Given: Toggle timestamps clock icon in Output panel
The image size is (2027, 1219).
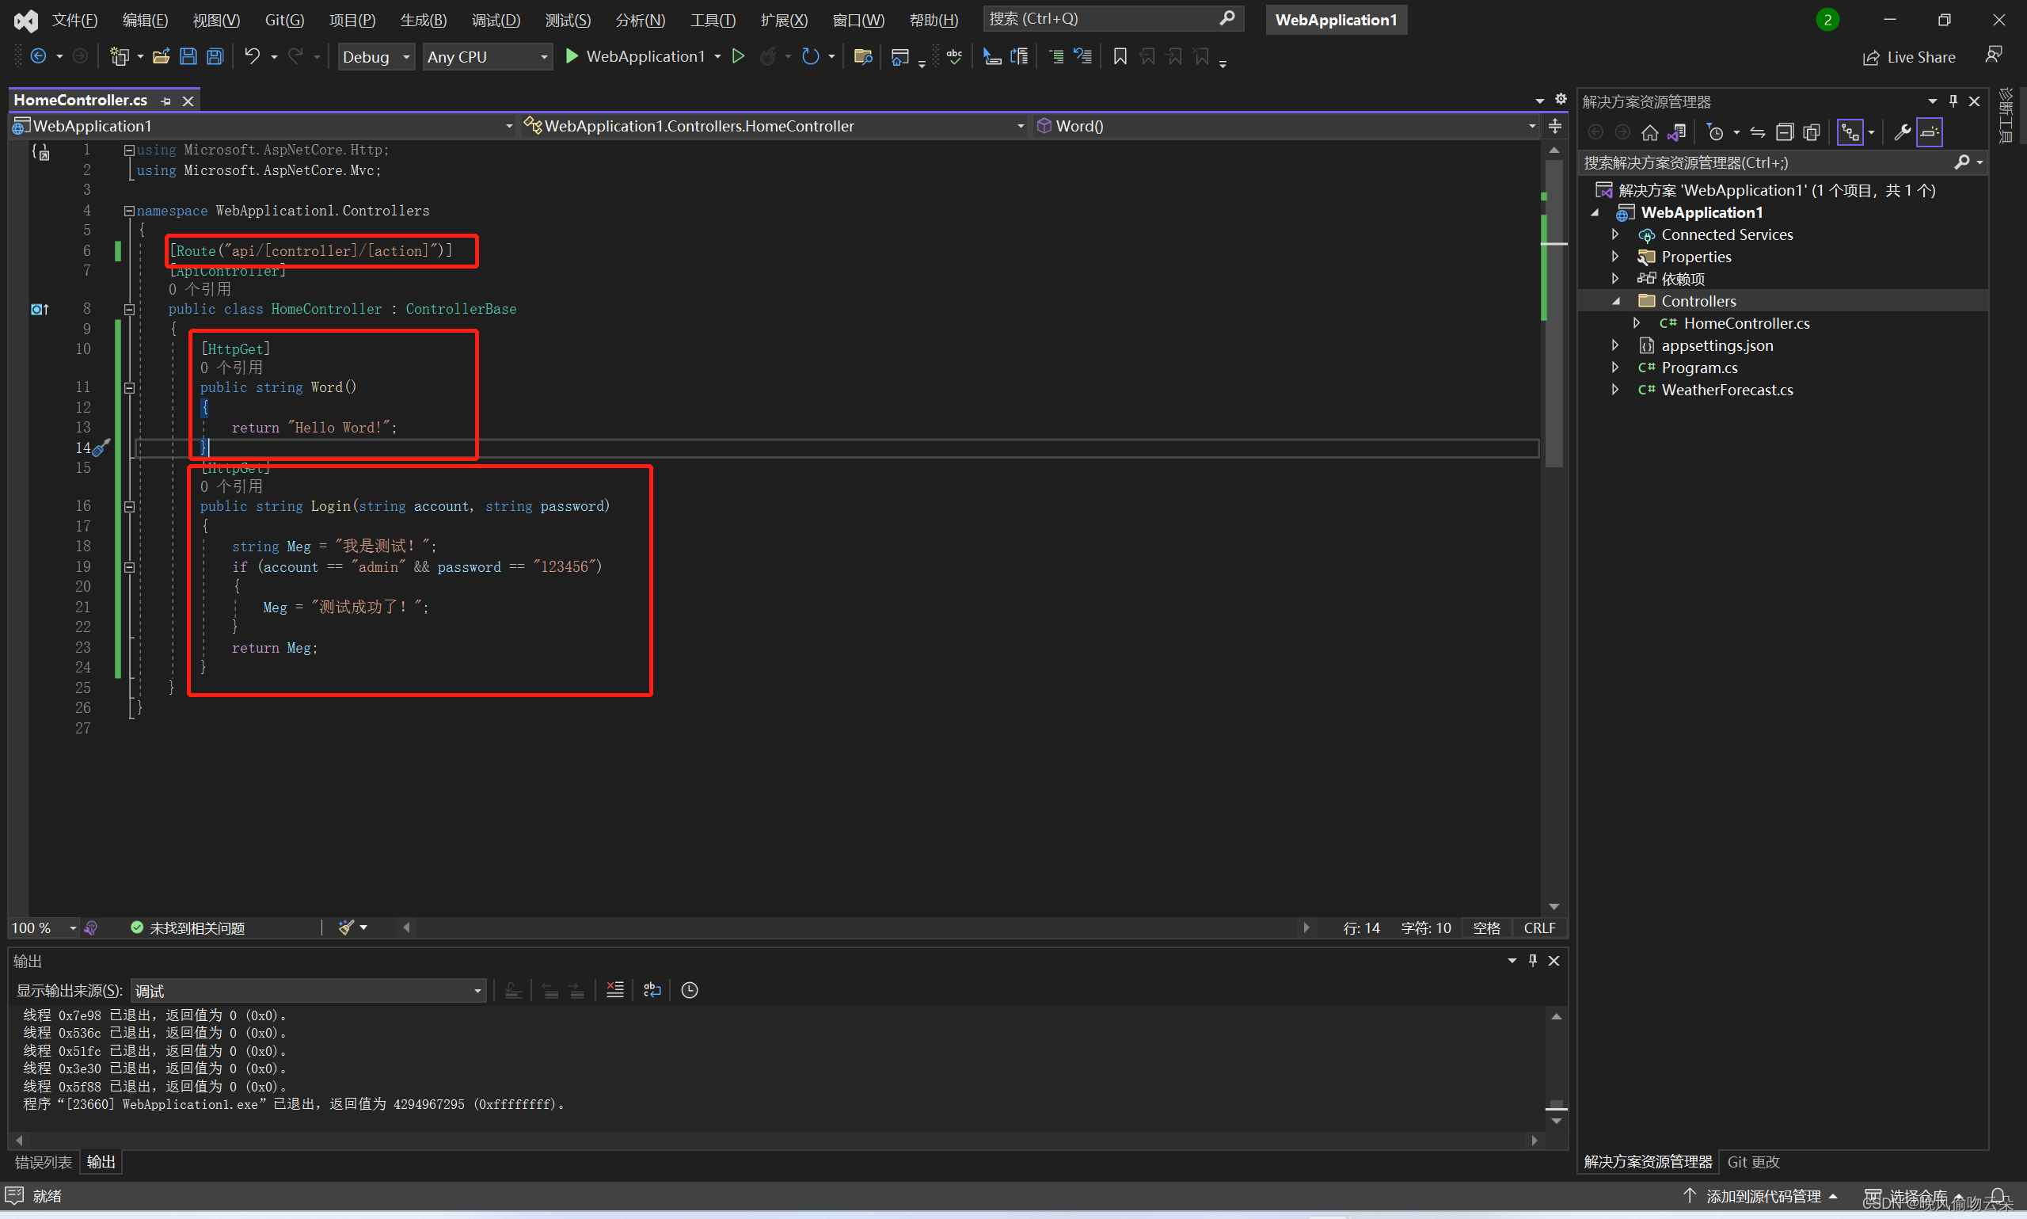Looking at the screenshot, I should [690, 990].
